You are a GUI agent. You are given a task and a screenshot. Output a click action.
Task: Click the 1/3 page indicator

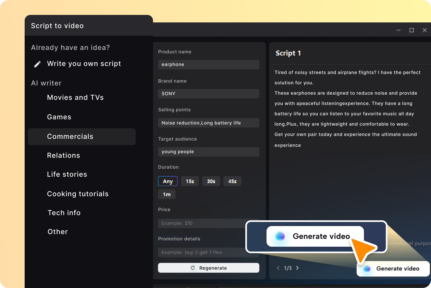pos(288,268)
